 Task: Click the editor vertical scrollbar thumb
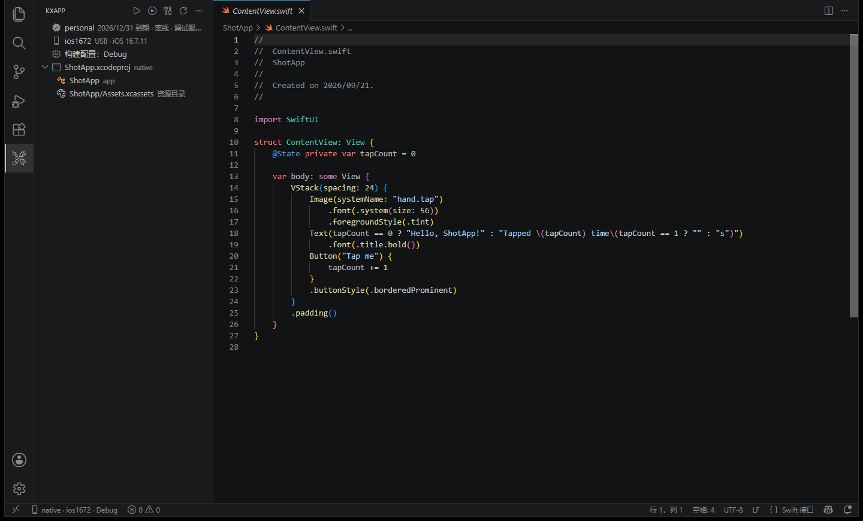click(854, 175)
